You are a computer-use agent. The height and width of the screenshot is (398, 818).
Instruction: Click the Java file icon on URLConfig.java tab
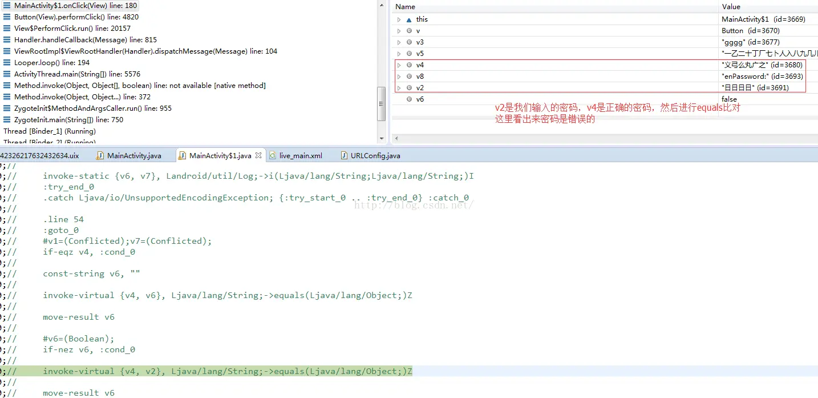click(x=344, y=155)
